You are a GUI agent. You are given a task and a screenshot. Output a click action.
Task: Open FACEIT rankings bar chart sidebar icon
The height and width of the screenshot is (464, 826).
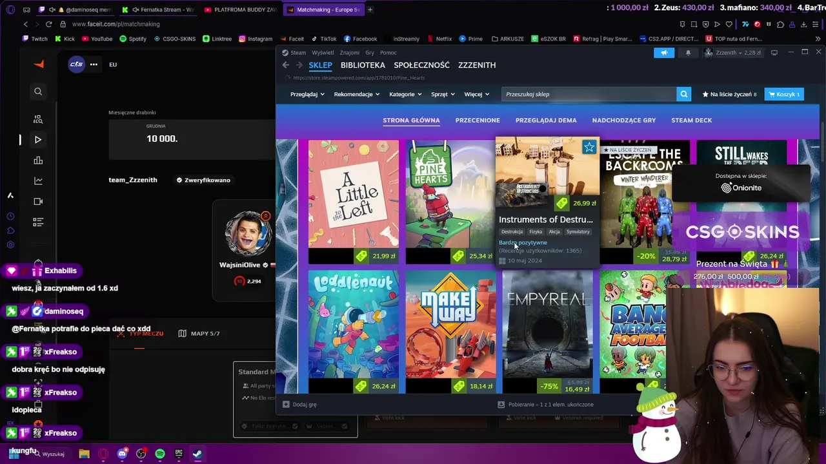[38, 160]
